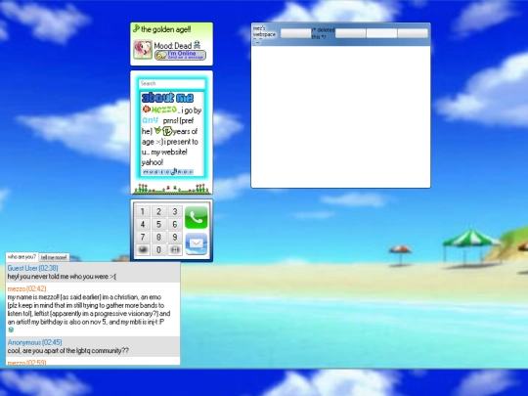Click the 'about me' pixel heading
This screenshot has width=528, height=396.
pyautogui.click(x=167, y=98)
